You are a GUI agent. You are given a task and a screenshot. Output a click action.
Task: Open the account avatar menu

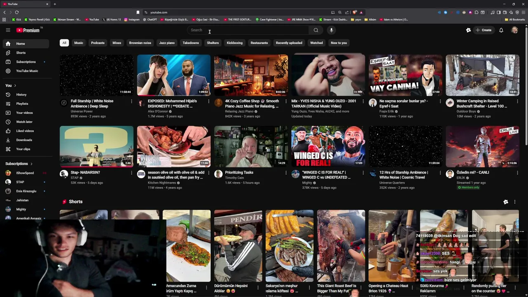(x=514, y=30)
